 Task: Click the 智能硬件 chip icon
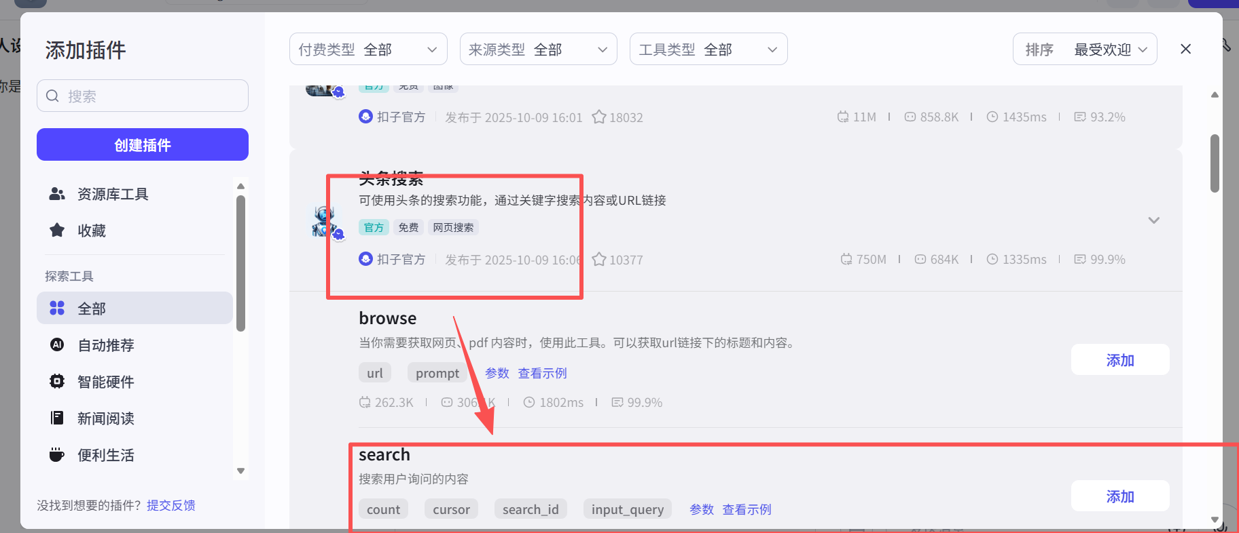click(57, 381)
